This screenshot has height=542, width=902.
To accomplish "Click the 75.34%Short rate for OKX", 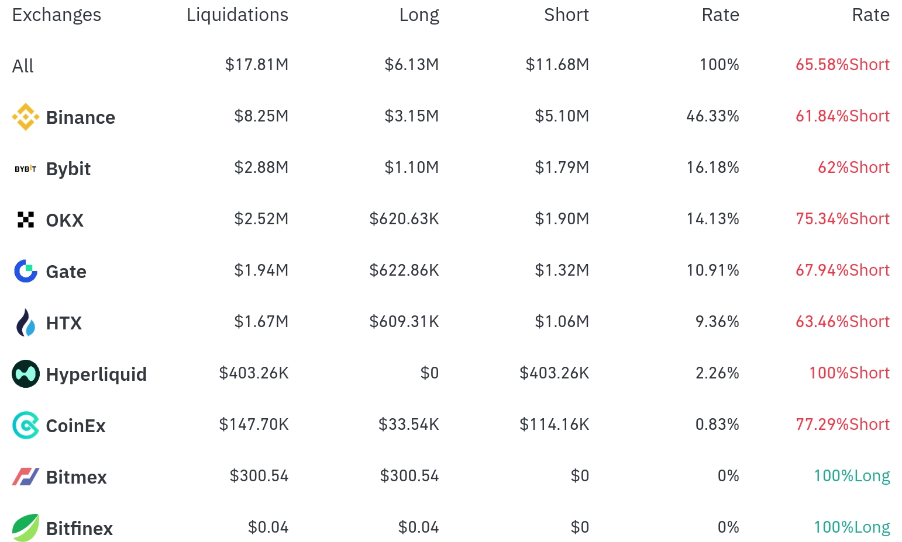I will (x=842, y=219).
